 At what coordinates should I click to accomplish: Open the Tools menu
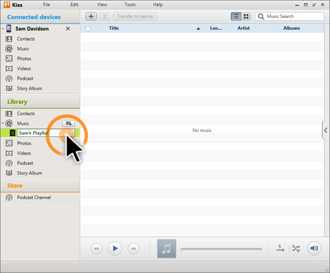[x=130, y=5]
